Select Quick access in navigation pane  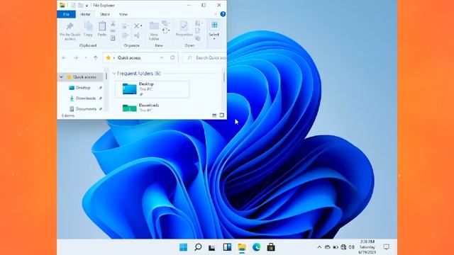pos(81,77)
